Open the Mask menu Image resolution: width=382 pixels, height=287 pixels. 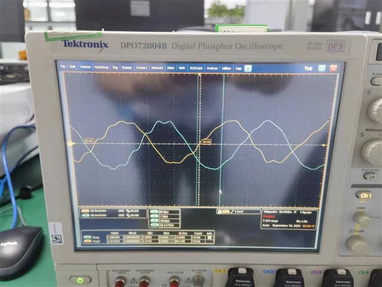coord(170,68)
